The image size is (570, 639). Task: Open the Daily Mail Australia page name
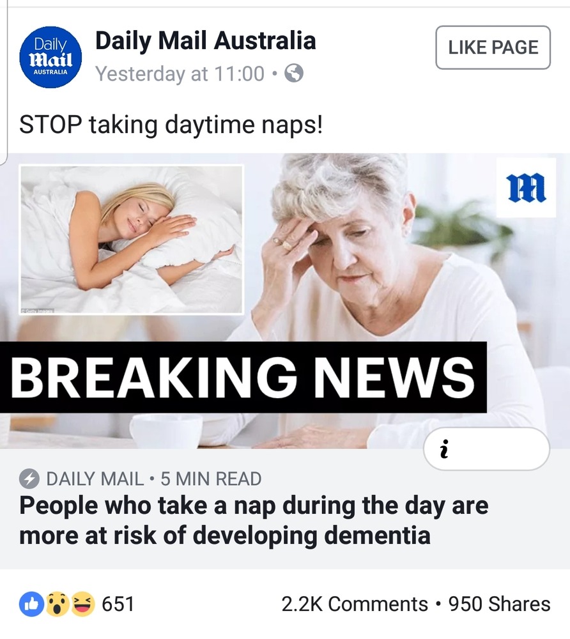pyautogui.click(x=205, y=41)
